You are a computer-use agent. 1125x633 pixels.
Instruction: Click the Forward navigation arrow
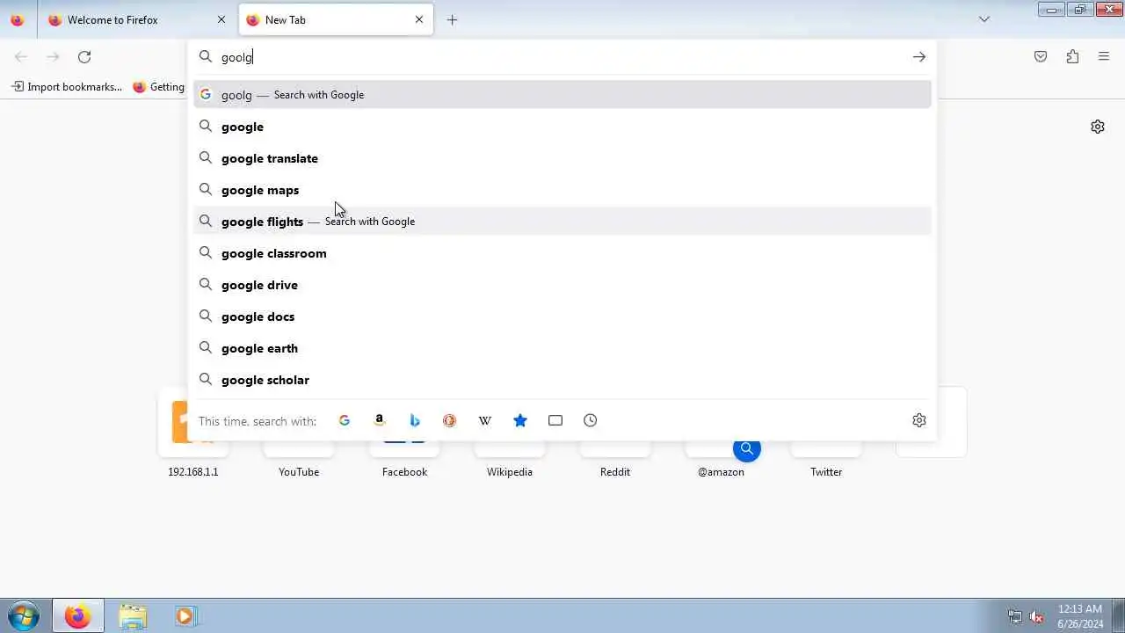pos(53,57)
